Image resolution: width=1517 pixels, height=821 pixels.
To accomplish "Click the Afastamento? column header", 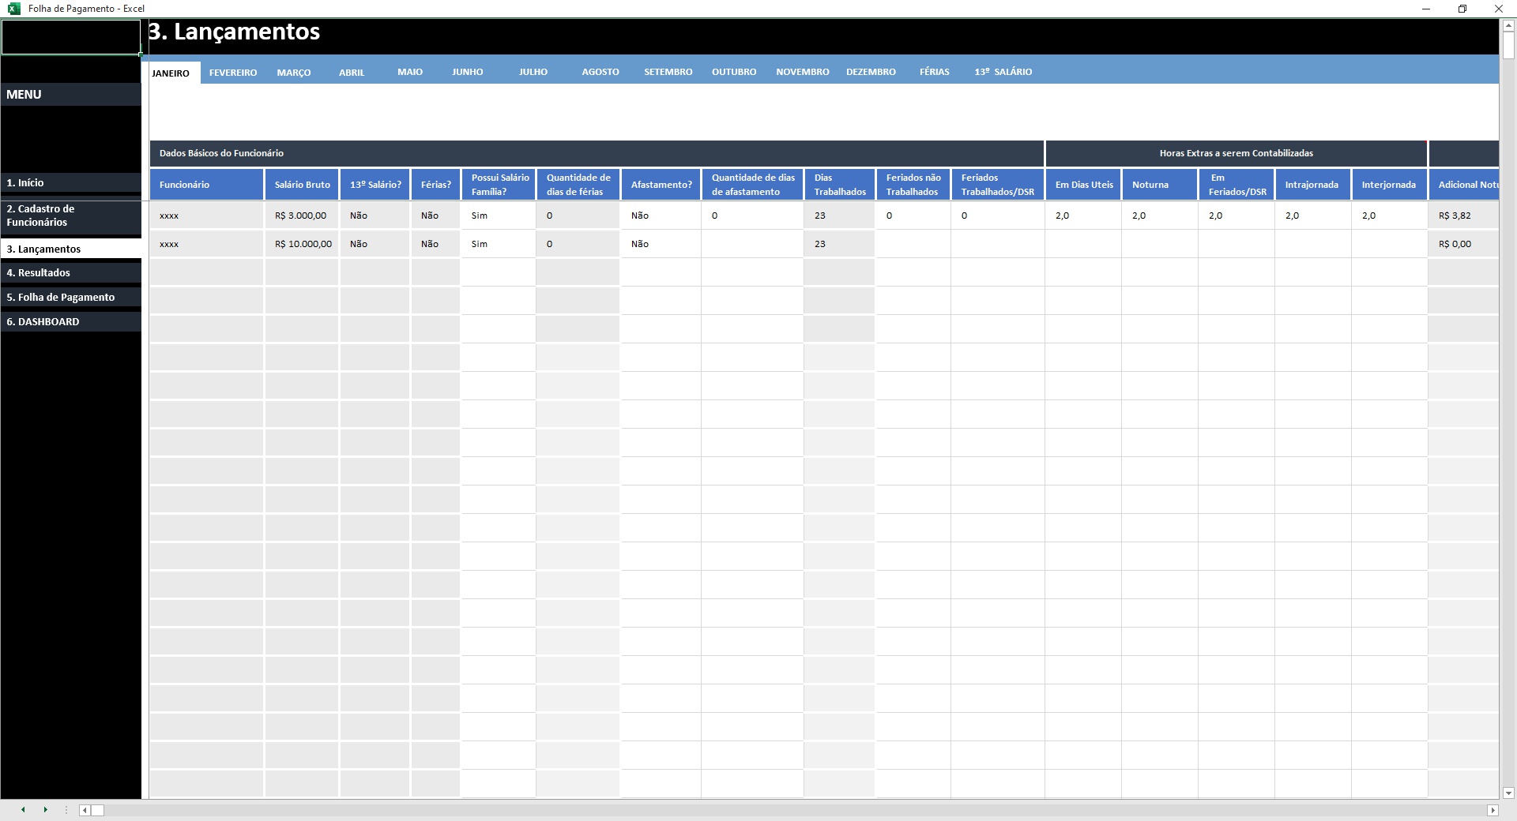I will point(661,185).
